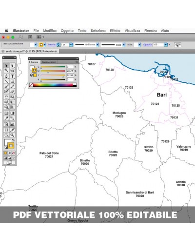The image size is (195, 252).
Task: Select the Column Graph tool
Action: [12, 124]
